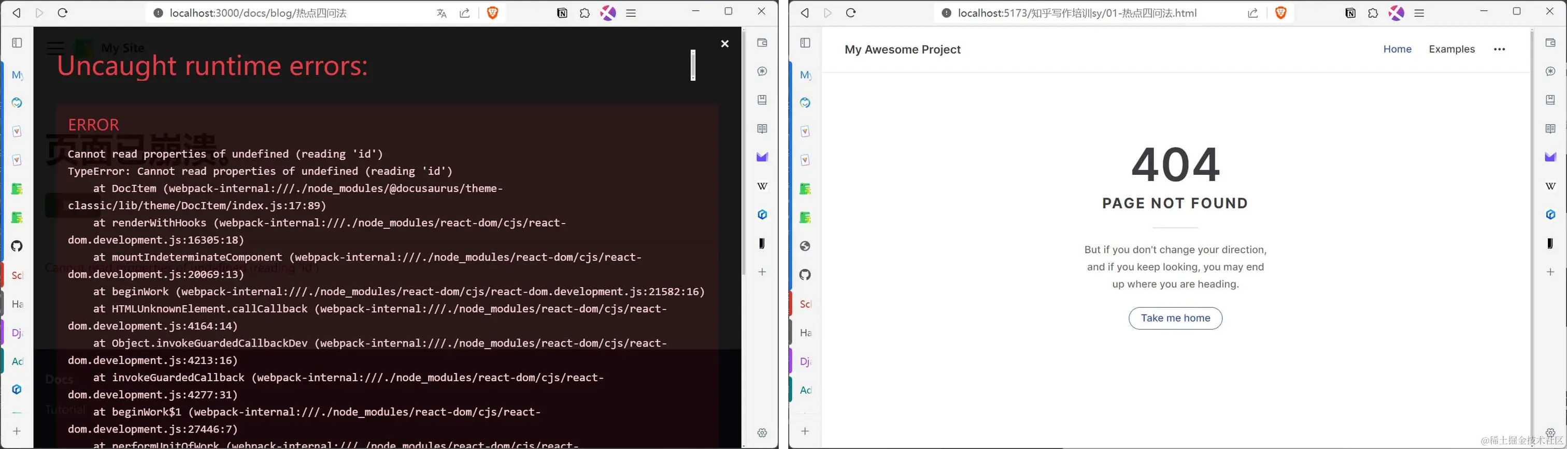Open Bookmarks panel in right window sidebar
1567x449 pixels.
(1550, 100)
